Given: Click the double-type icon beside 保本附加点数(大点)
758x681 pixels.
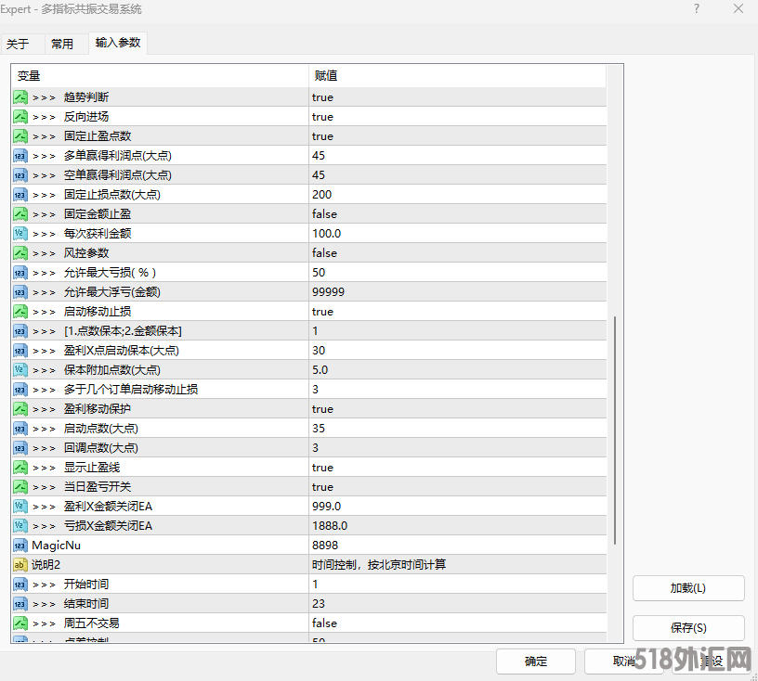Looking at the screenshot, I should (x=20, y=370).
